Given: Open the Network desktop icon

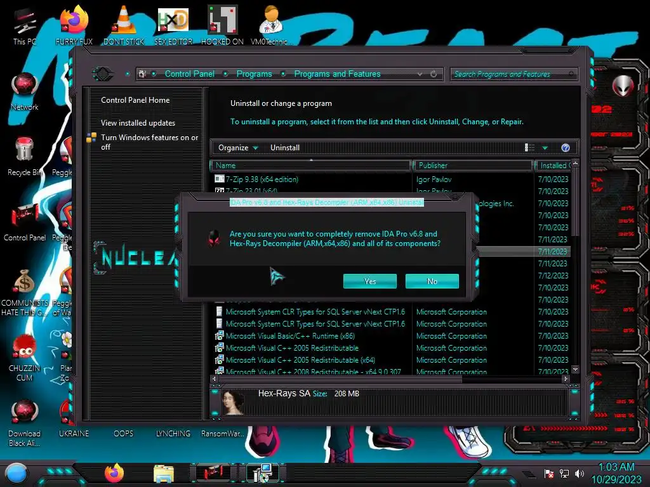Looking at the screenshot, I should pyautogui.click(x=25, y=91).
